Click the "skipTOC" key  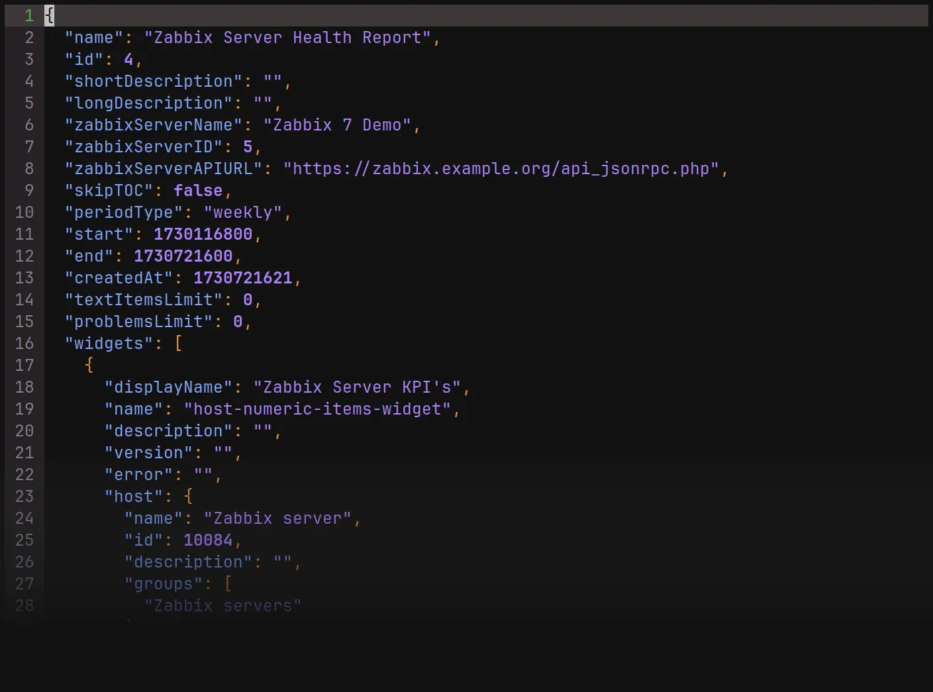[109, 191]
